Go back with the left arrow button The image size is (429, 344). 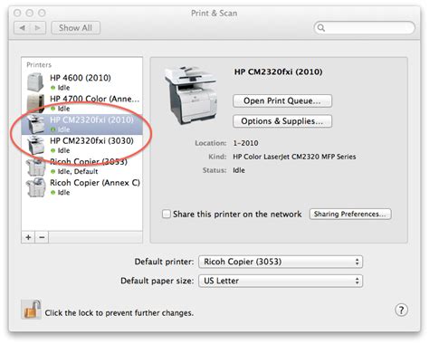pyautogui.click(x=22, y=28)
